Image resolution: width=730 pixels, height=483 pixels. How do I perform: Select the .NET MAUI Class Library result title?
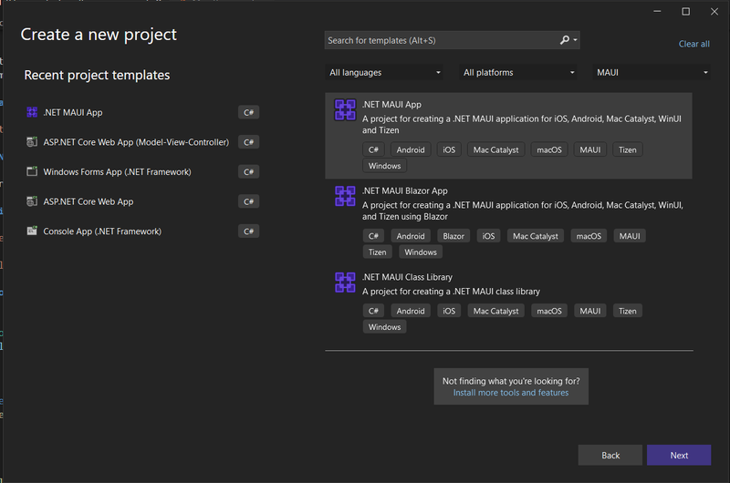point(407,277)
